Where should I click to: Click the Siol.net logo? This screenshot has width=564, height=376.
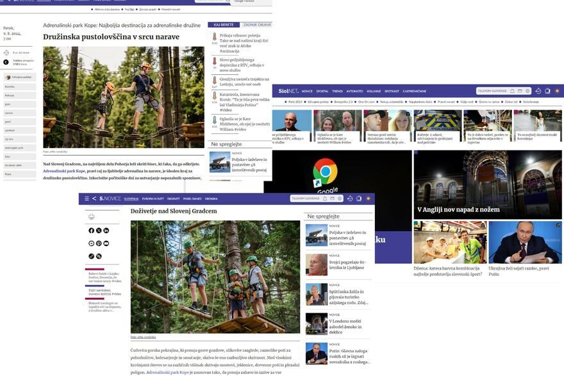pos(286,91)
